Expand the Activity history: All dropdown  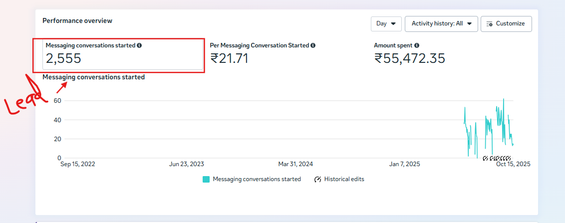click(x=441, y=24)
